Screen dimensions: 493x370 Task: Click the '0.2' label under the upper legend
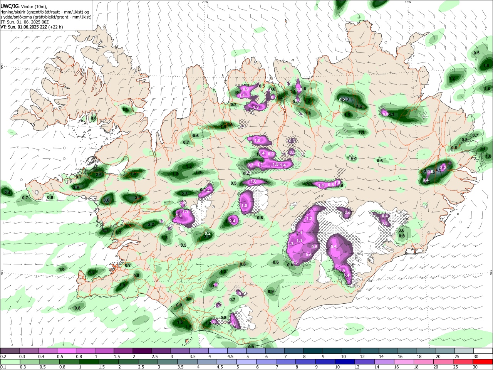tap(3, 357)
